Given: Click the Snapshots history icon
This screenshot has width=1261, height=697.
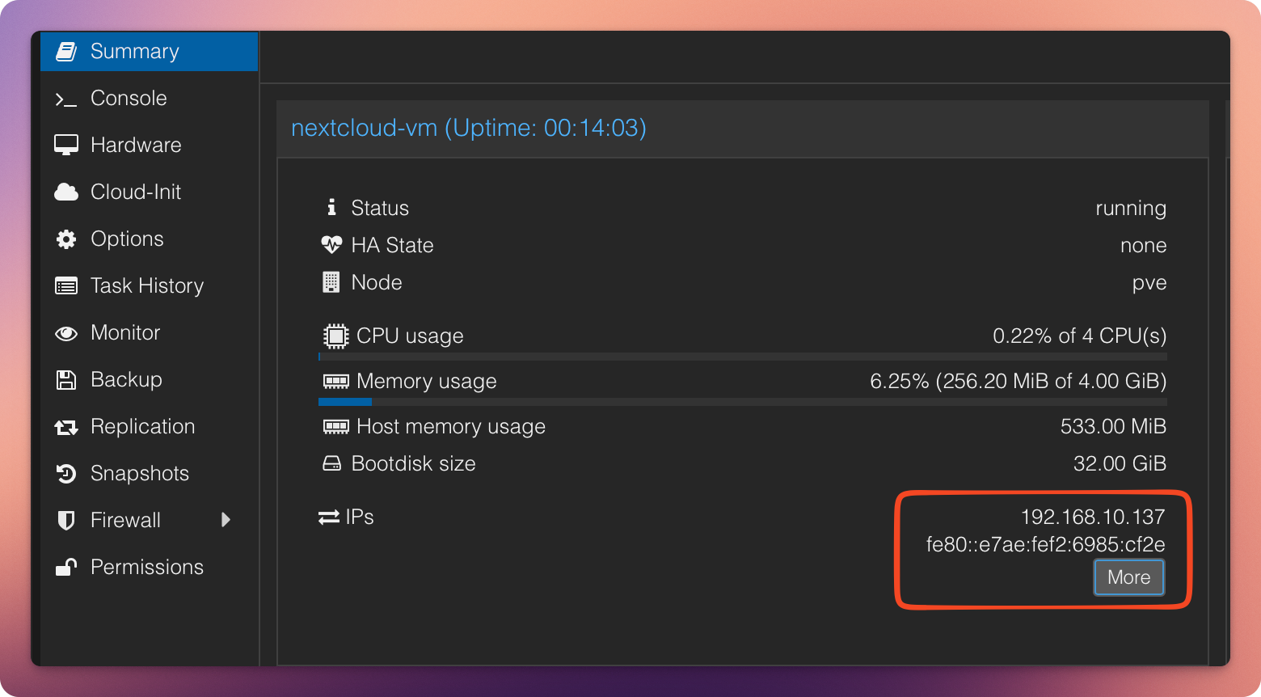Looking at the screenshot, I should click(x=66, y=474).
